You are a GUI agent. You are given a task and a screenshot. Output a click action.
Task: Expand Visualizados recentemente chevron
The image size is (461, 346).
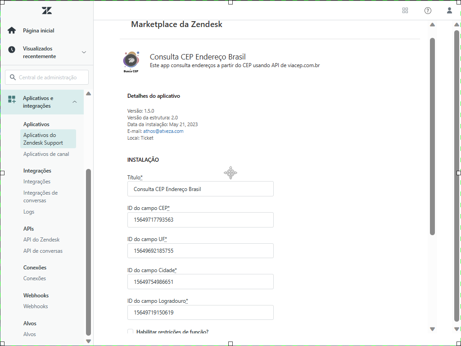(84, 52)
